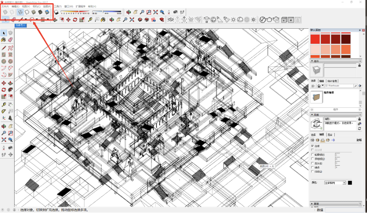Screen dimensions: 367x213
Task: Select the Walk footprints tool in top row
Action: (x=182, y=12)
